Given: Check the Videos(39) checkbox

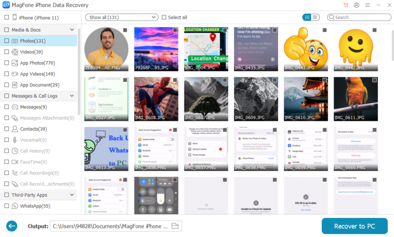Looking at the screenshot, I should point(6,52).
